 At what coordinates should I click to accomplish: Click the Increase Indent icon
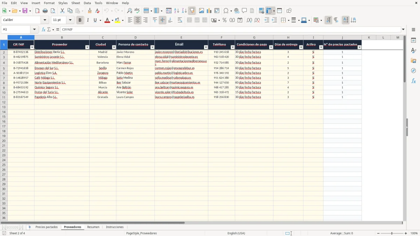(x=267, y=20)
